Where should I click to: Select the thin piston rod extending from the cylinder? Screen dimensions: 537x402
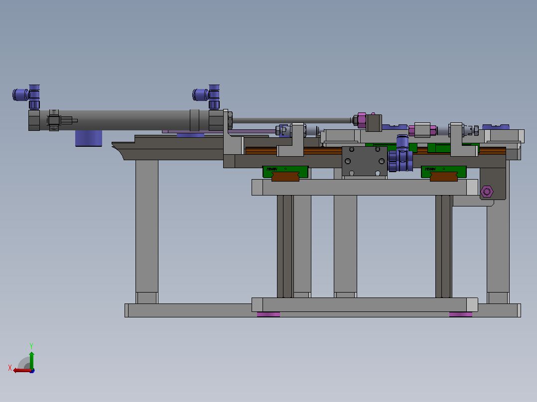tap(291, 120)
